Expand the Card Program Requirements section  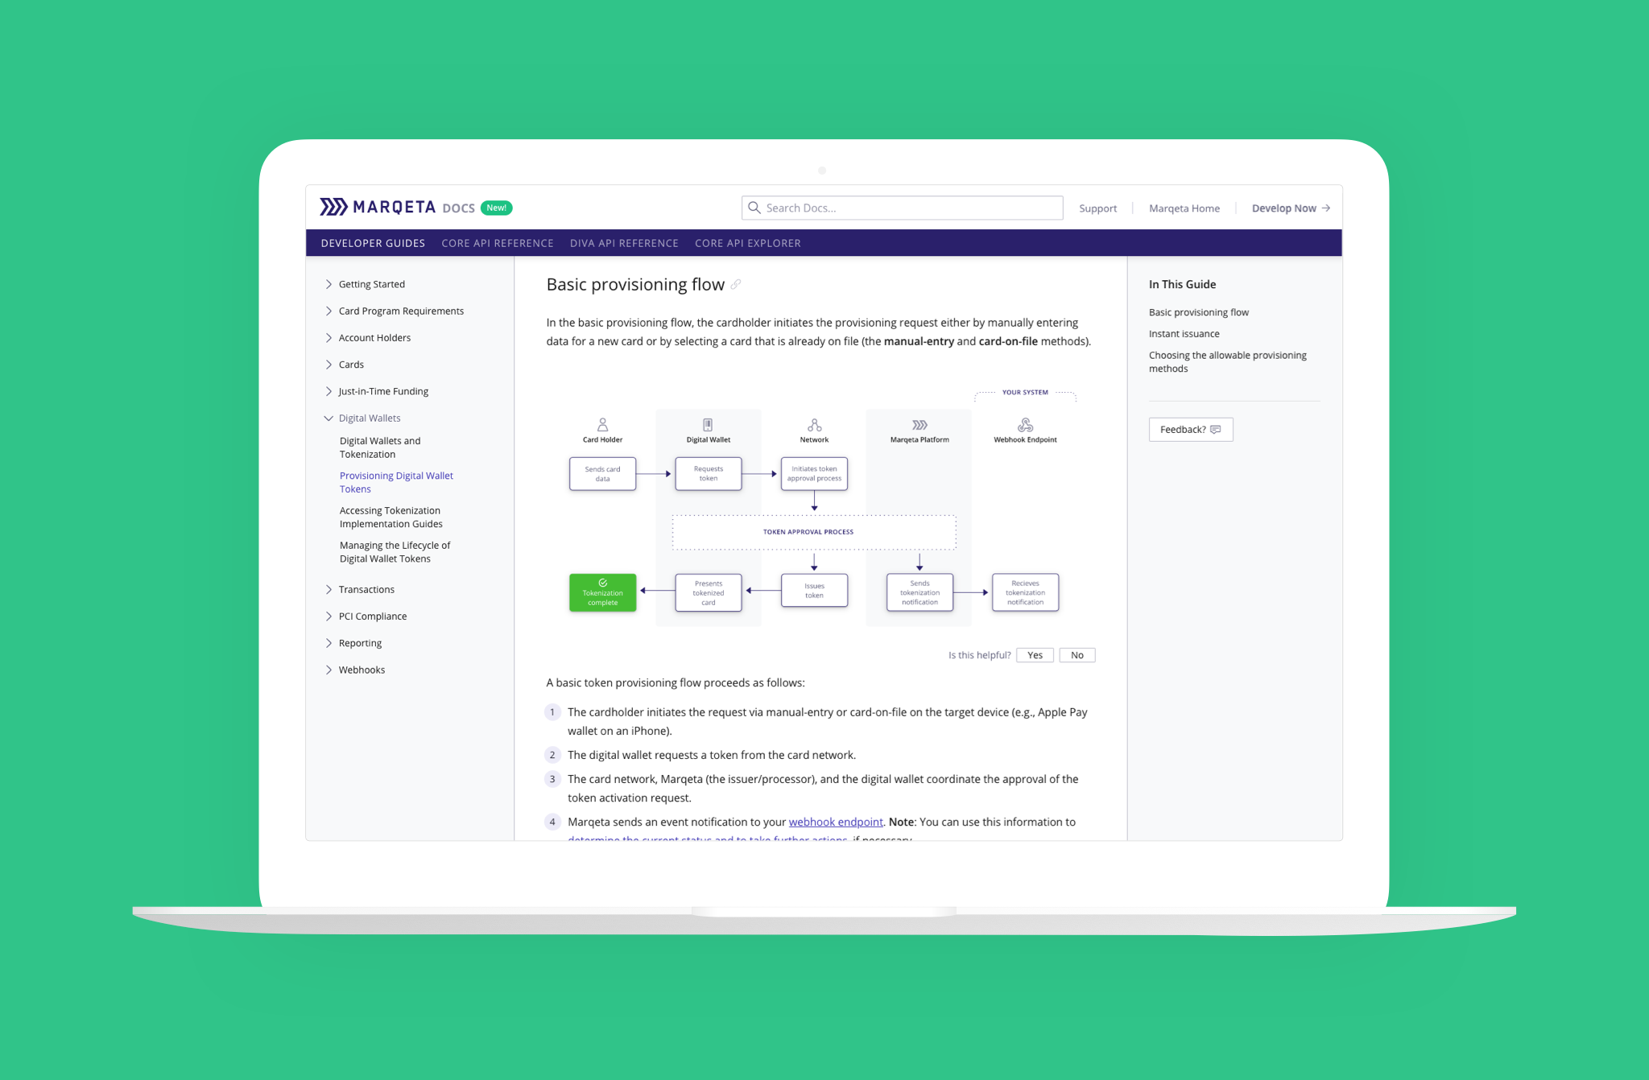[329, 311]
